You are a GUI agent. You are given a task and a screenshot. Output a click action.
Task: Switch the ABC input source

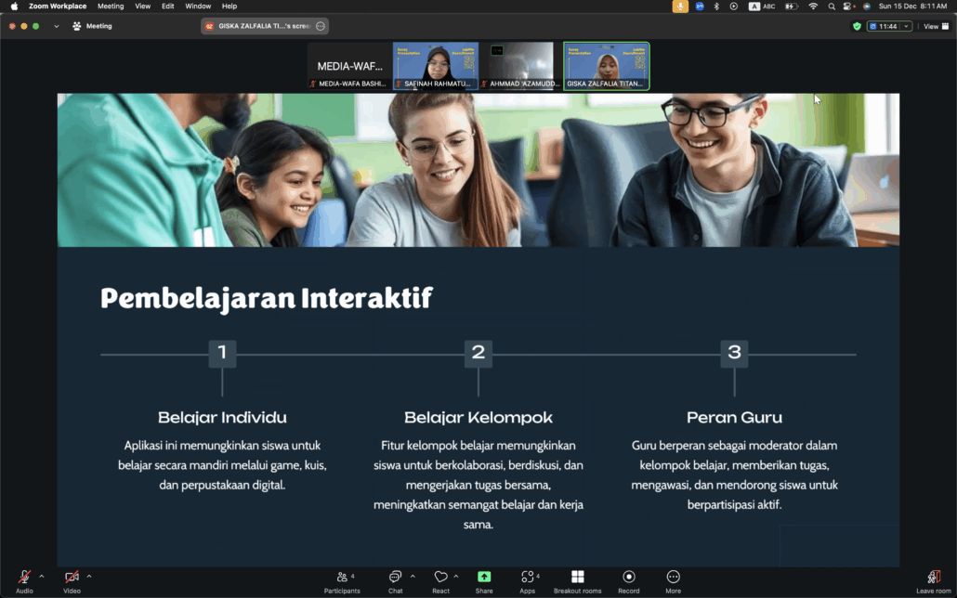click(x=762, y=6)
